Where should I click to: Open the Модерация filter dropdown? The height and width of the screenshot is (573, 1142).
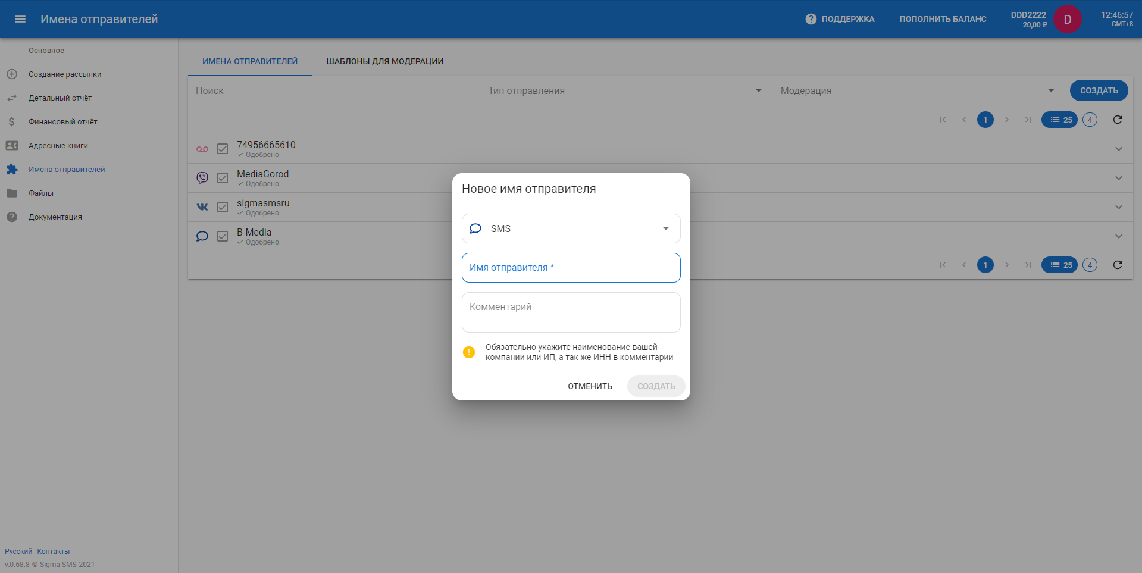coord(917,90)
